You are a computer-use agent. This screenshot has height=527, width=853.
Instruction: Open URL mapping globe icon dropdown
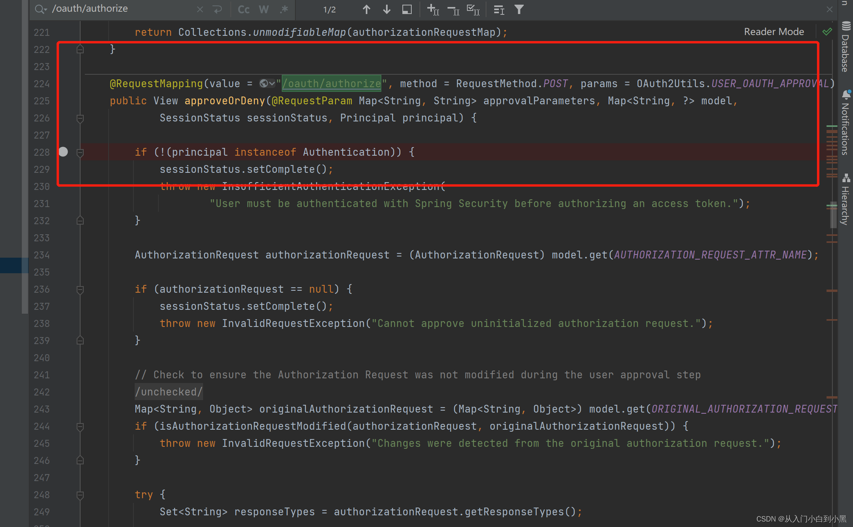267,83
